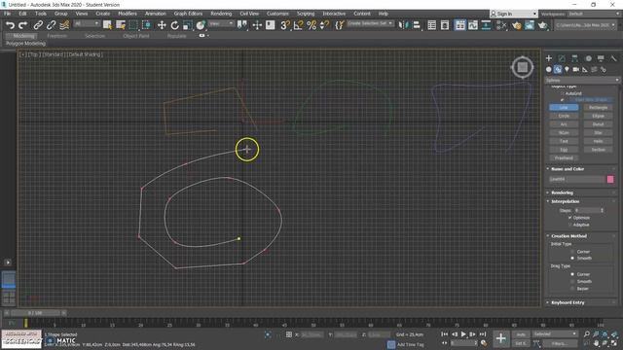Switch to the Freeform ribbon tab

coord(56,36)
